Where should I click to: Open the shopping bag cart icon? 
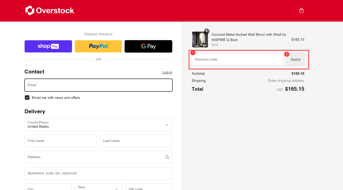[301, 10]
